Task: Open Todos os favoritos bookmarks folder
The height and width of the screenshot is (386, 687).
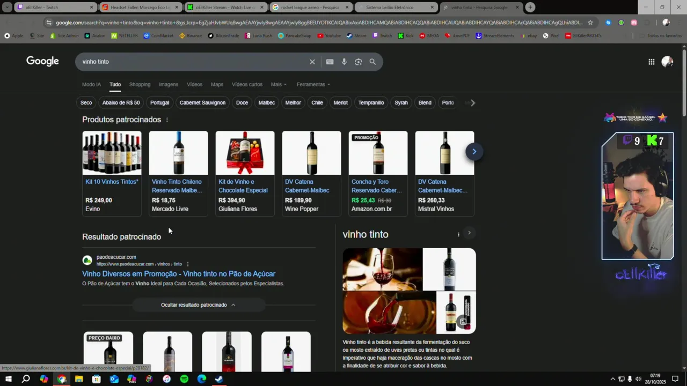Action: pos(660,36)
